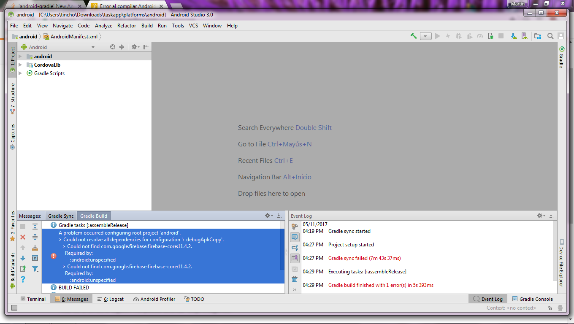Open the Gradle Console tab

(532, 299)
